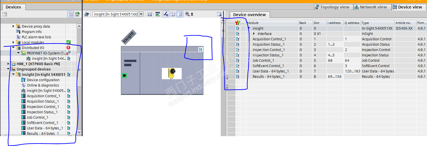The height and width of the screenshot is (146, 427).
Task: Click greyed icon at left of Devices toolbar
Action: coord(5,14)
